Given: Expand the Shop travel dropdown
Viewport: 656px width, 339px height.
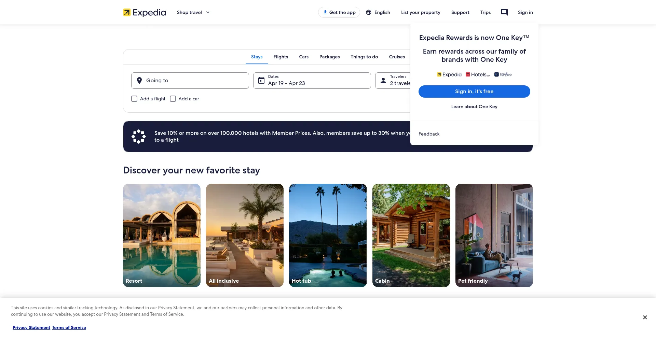Looking at the screenshot, I should (x=193, y=12).
